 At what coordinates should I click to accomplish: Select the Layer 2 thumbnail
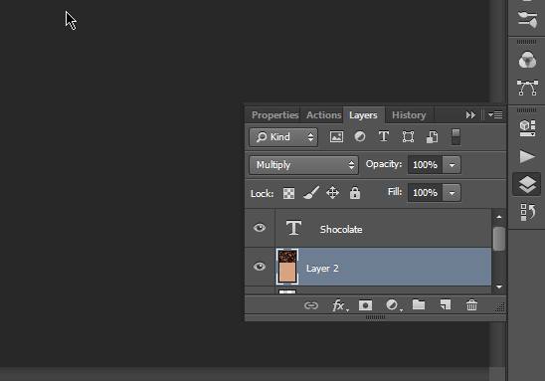point(287,267)
